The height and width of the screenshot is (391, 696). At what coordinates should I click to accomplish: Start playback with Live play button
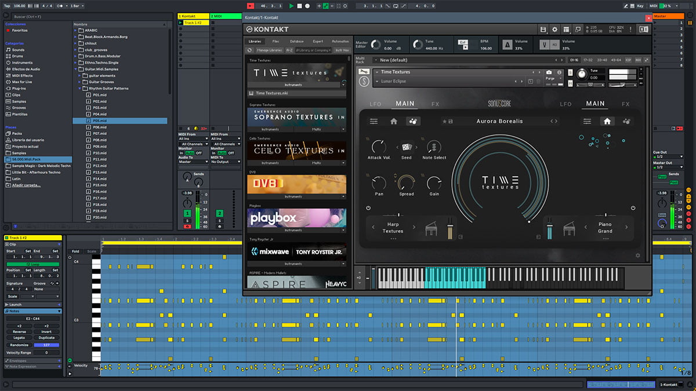pos(292,6)
